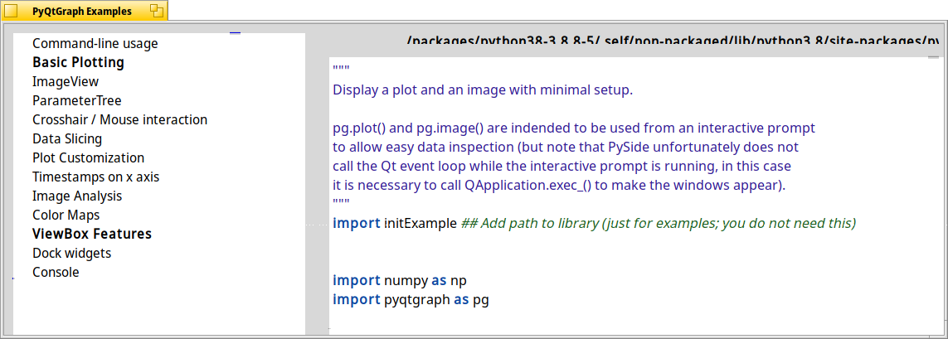The height and width of the screenshot is (339, 948).
Task: Select the Dock widgets example
Action: coord(71,253)
